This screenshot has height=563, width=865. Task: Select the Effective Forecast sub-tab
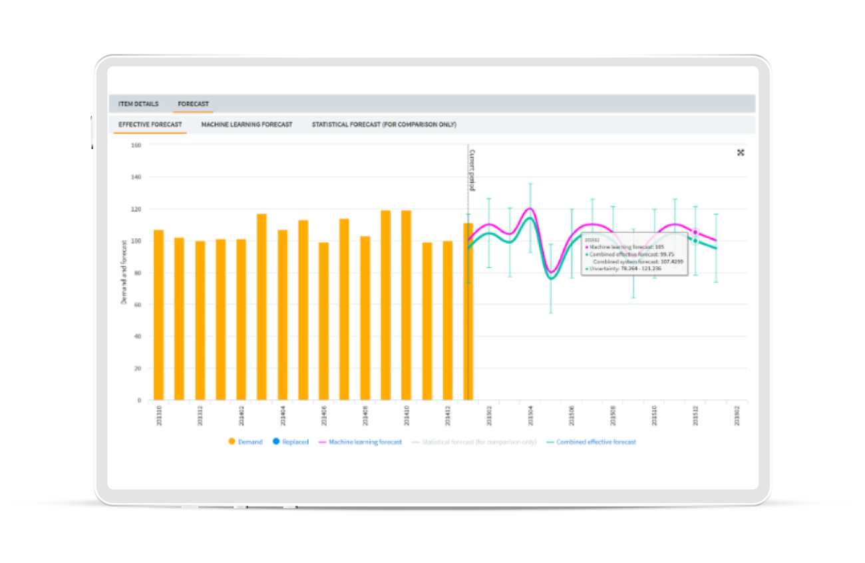click(x=150, y=124)
